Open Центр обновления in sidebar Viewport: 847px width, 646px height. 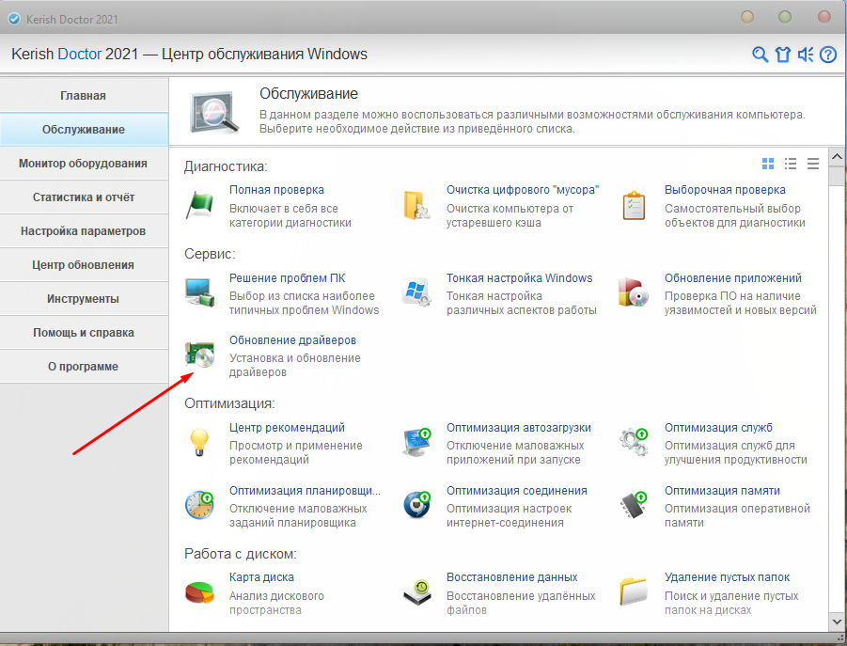84,264
